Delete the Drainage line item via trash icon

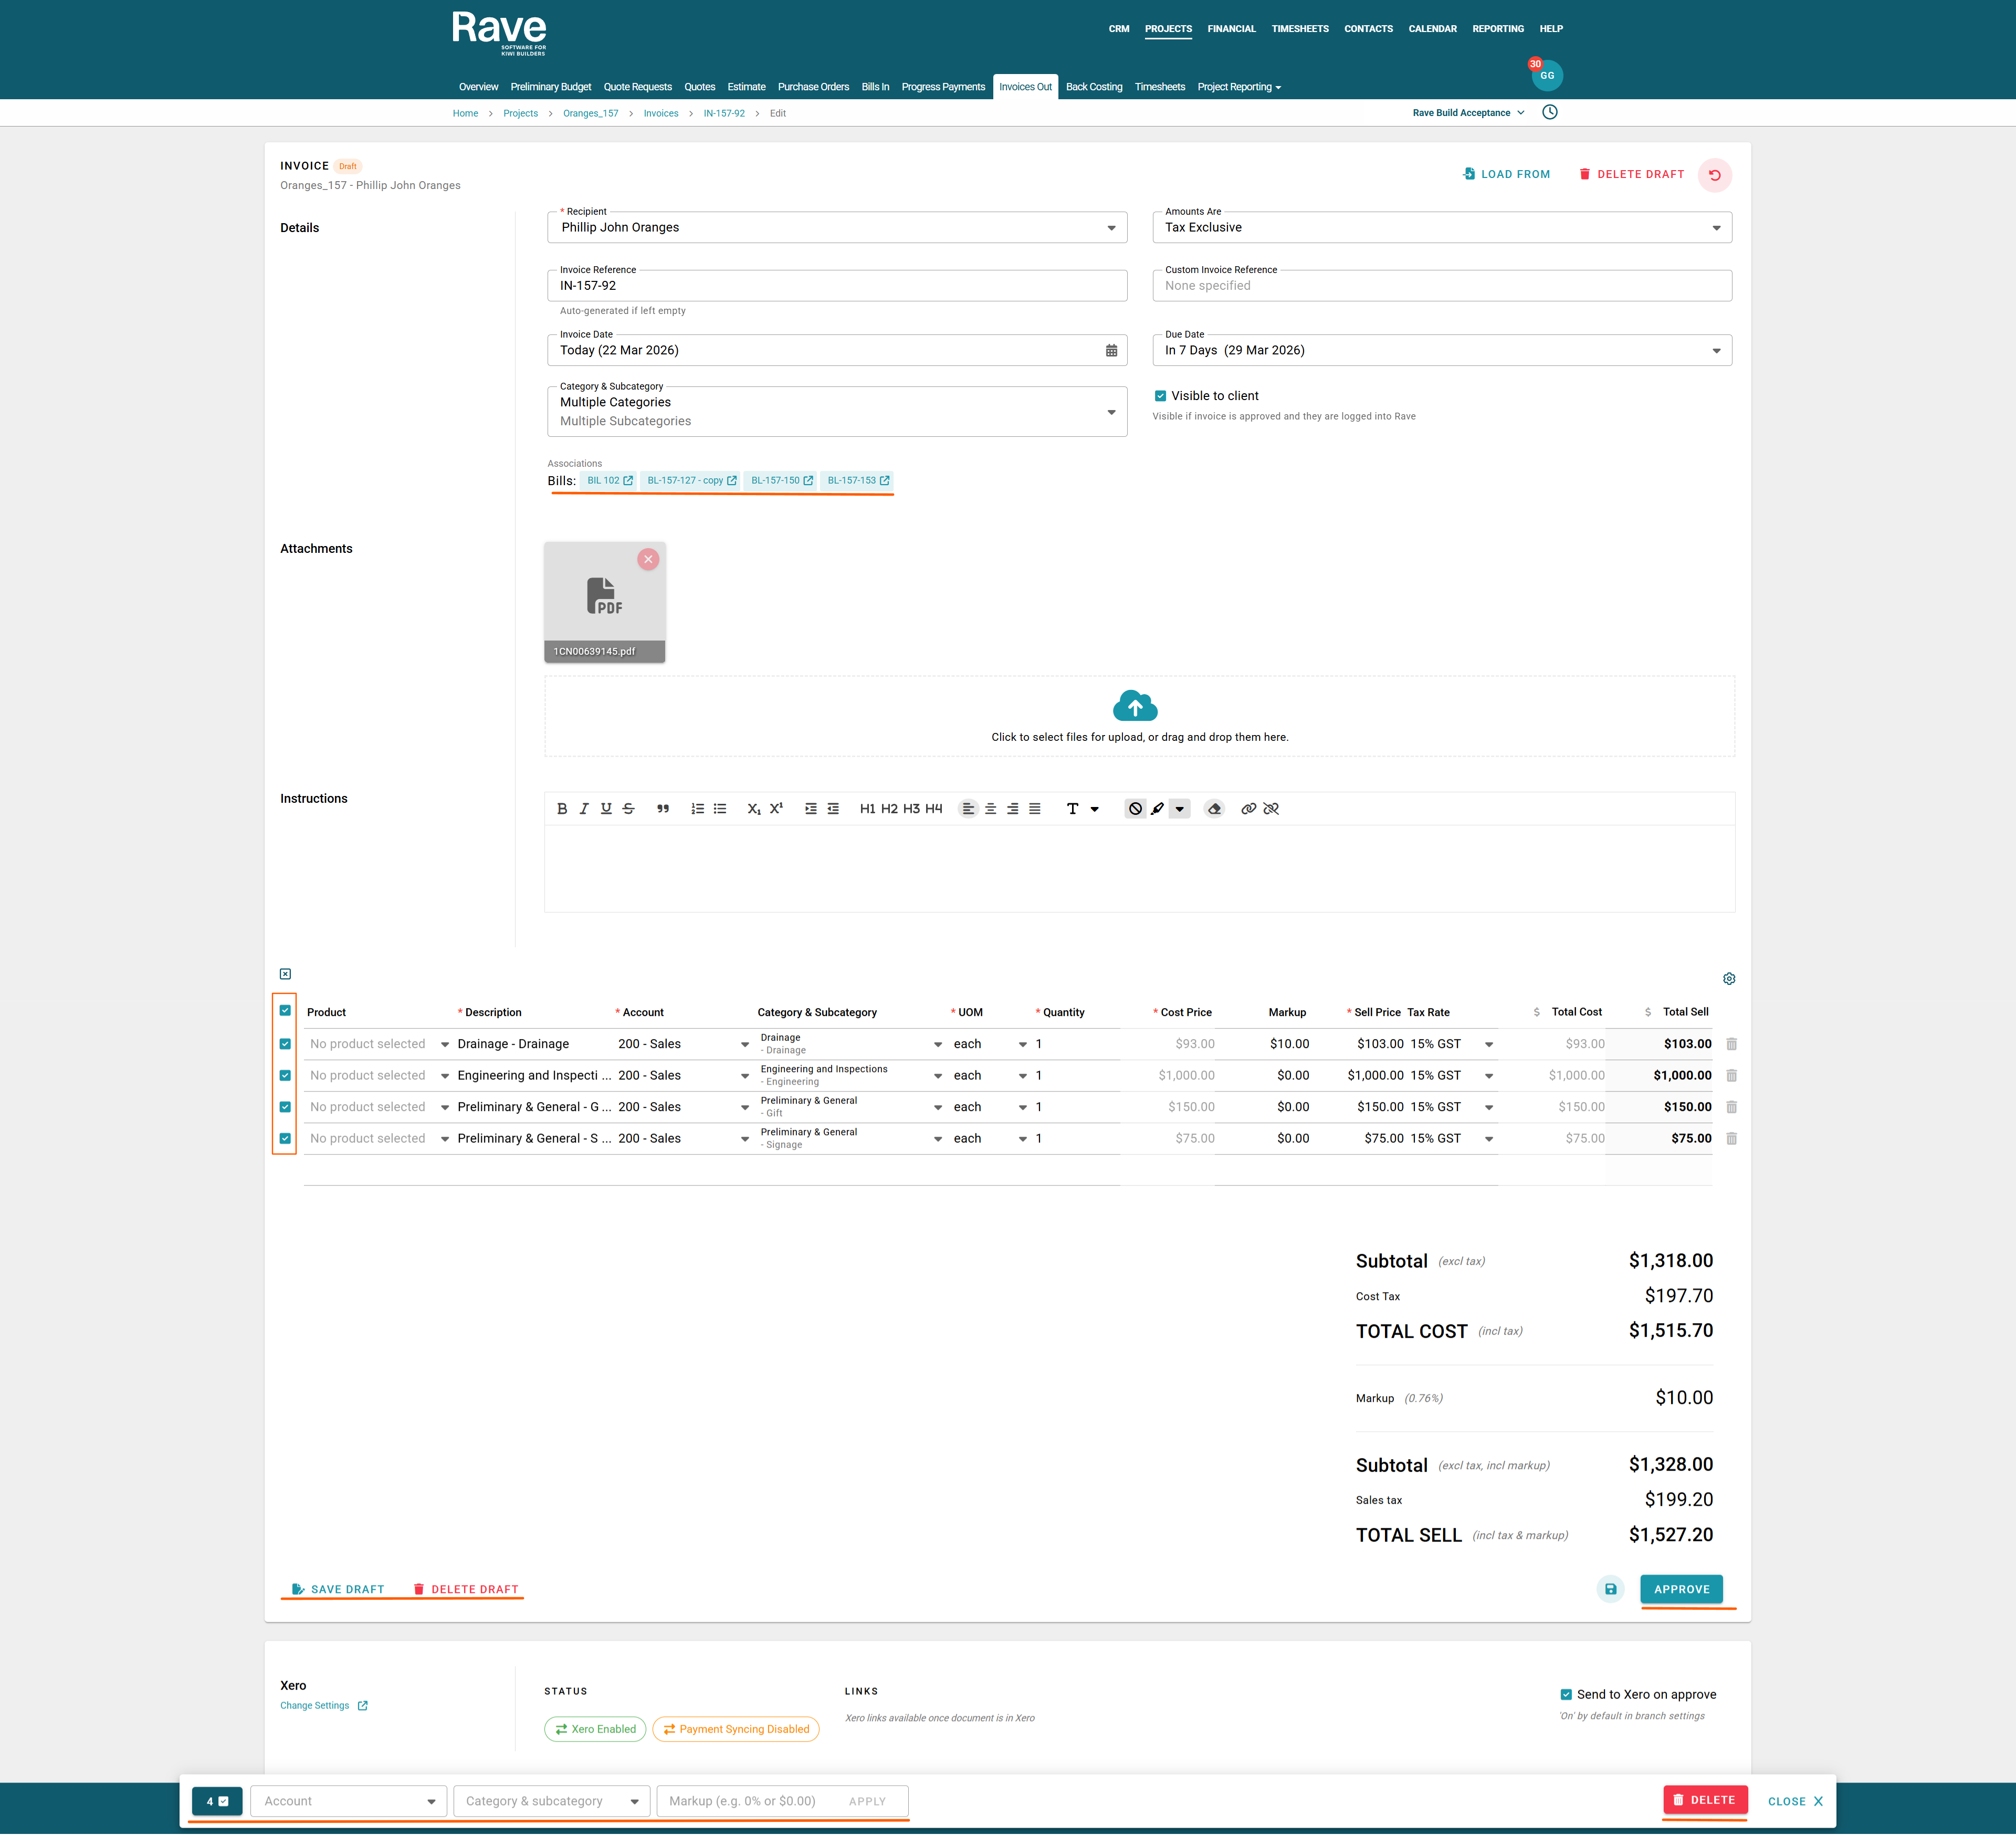coord(1731,1044)
